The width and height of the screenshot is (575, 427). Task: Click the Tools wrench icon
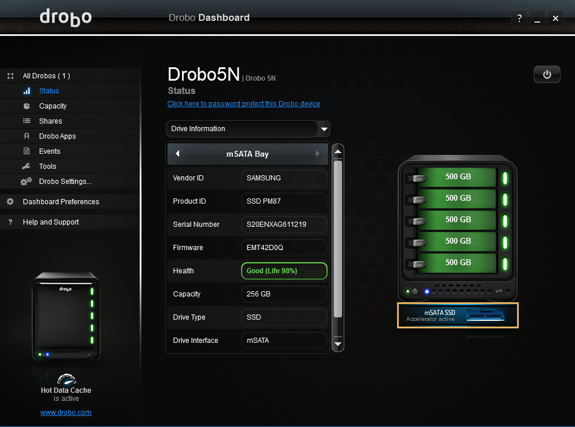pos(26,167)
